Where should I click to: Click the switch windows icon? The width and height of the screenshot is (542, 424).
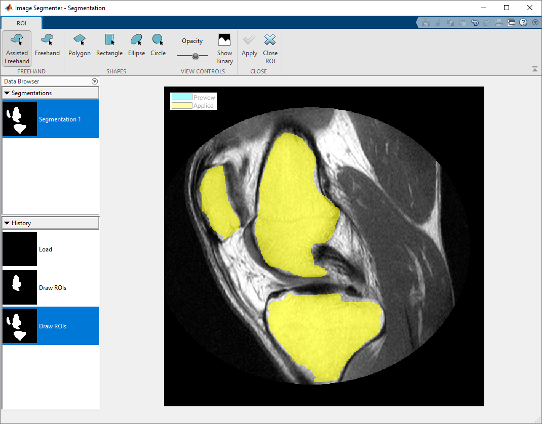tap(511, 23)
